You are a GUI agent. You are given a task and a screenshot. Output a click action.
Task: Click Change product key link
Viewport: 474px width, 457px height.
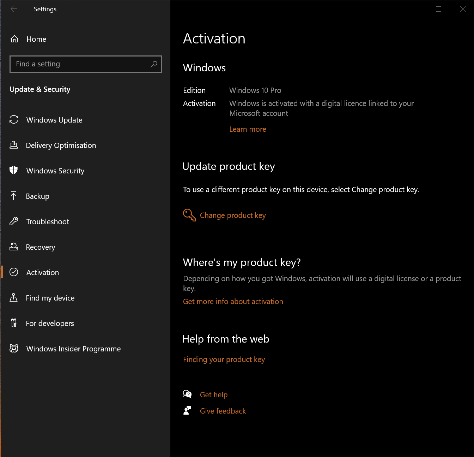click(233, 215)
